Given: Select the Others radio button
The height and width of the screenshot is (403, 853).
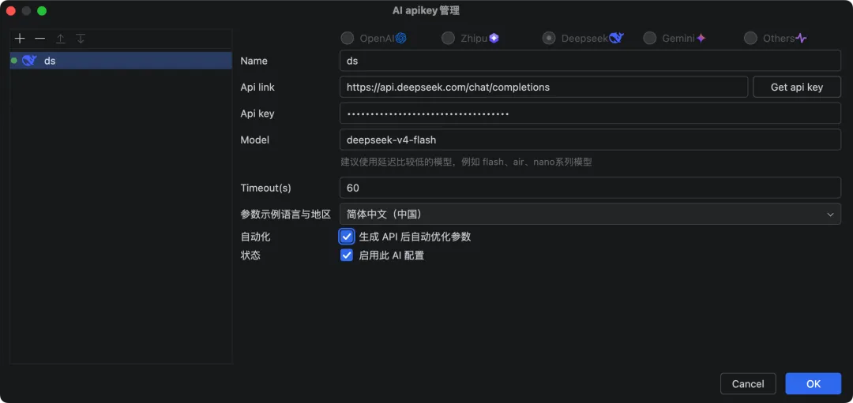Looking at the screenshot, I should pos(751,38).
